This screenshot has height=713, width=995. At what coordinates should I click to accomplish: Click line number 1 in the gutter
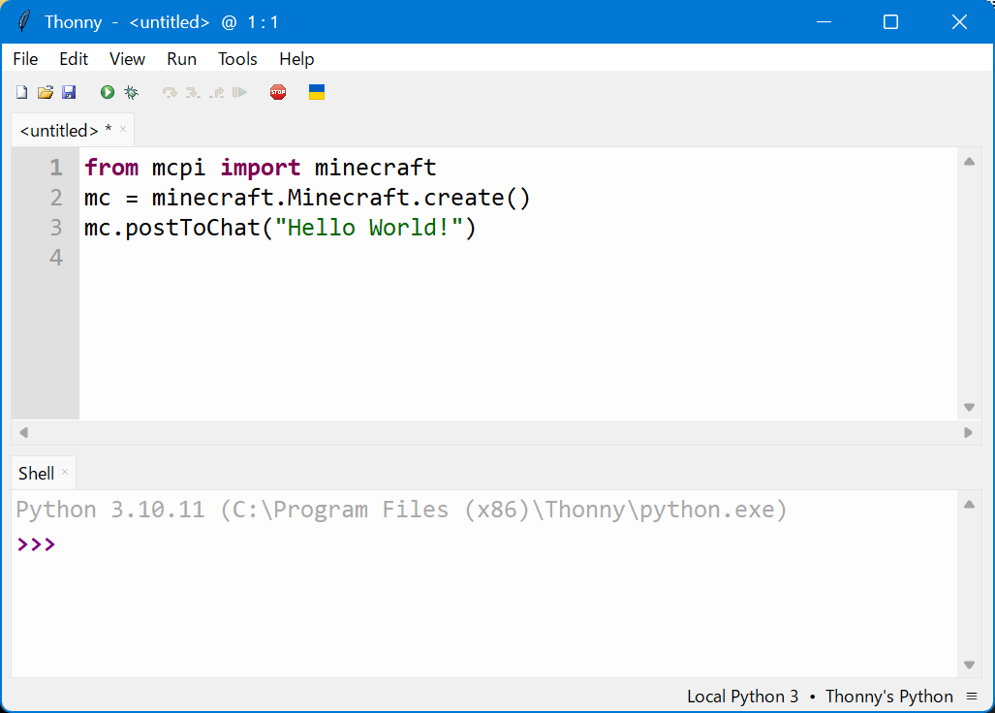point(56,168)
